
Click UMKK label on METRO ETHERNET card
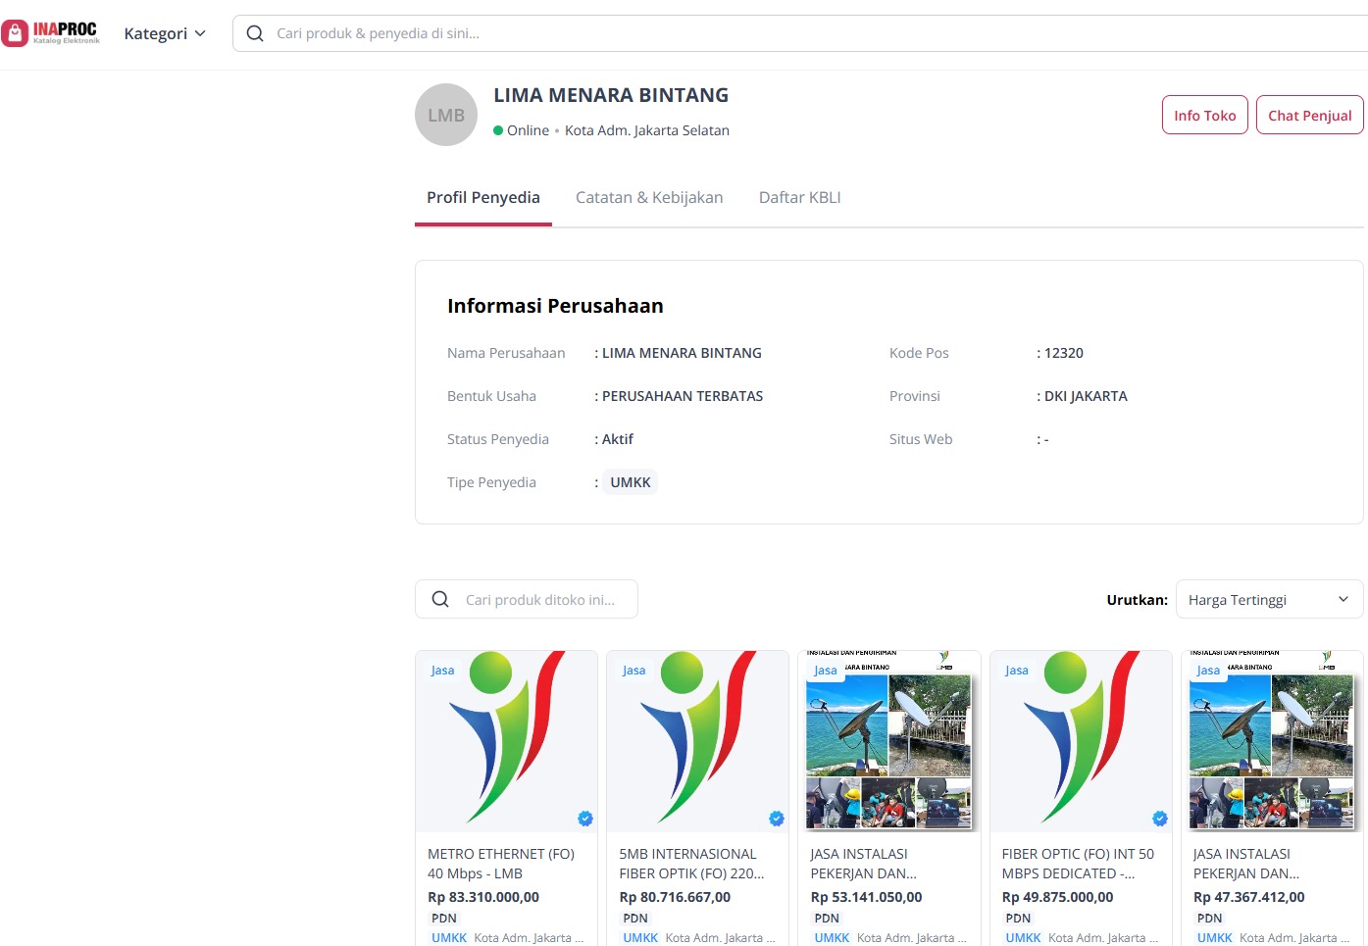click(449, 938)
